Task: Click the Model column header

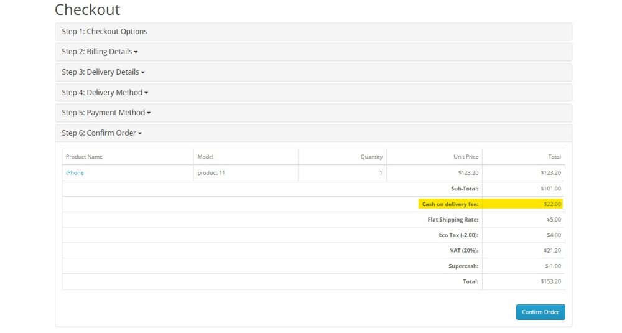Action: coord(205,157)
